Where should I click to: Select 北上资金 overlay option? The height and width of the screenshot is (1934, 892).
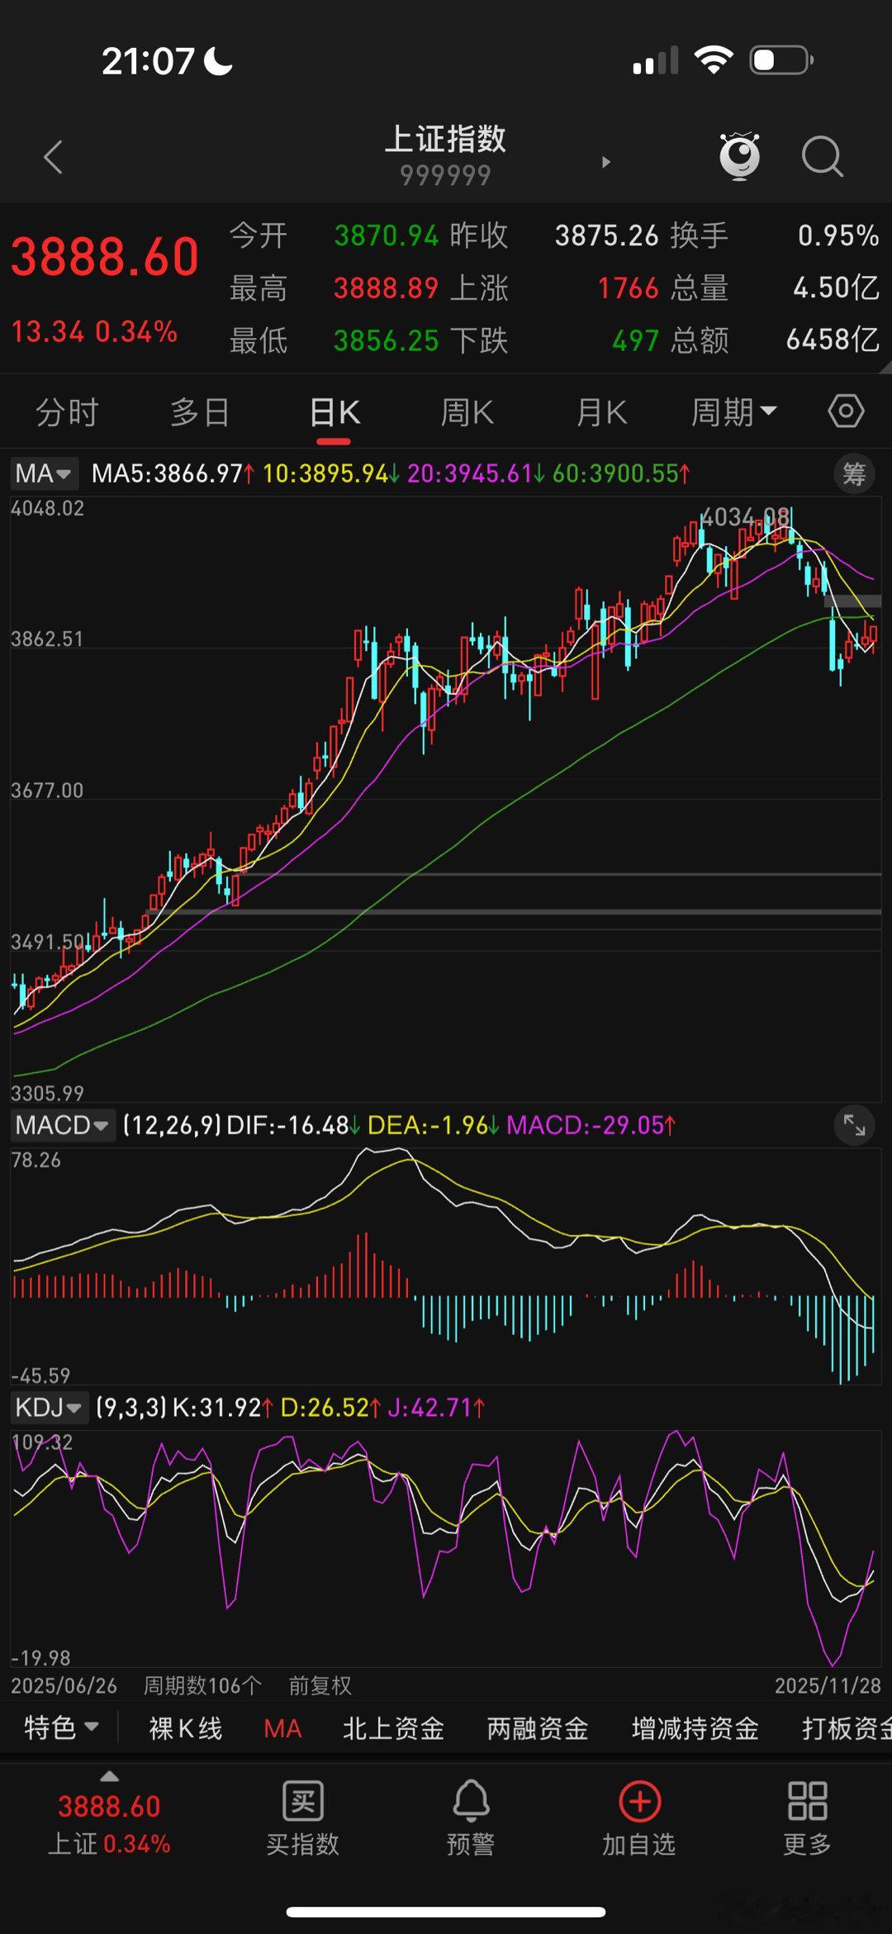coord(394,1728)
